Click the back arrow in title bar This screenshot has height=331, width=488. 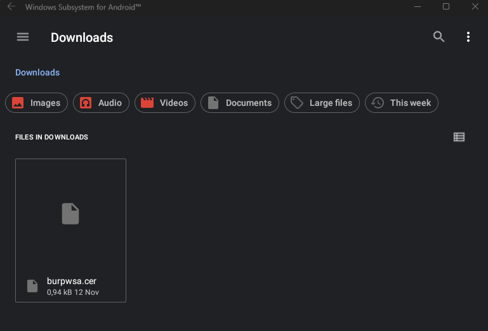point(11,7)
